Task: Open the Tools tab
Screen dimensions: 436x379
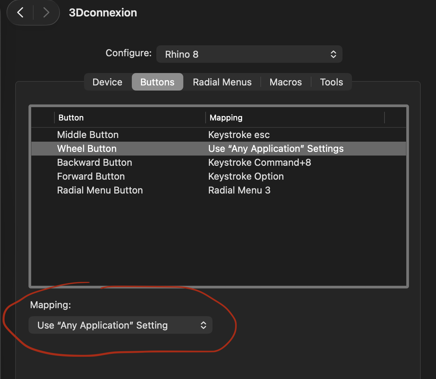Action: 332,82
